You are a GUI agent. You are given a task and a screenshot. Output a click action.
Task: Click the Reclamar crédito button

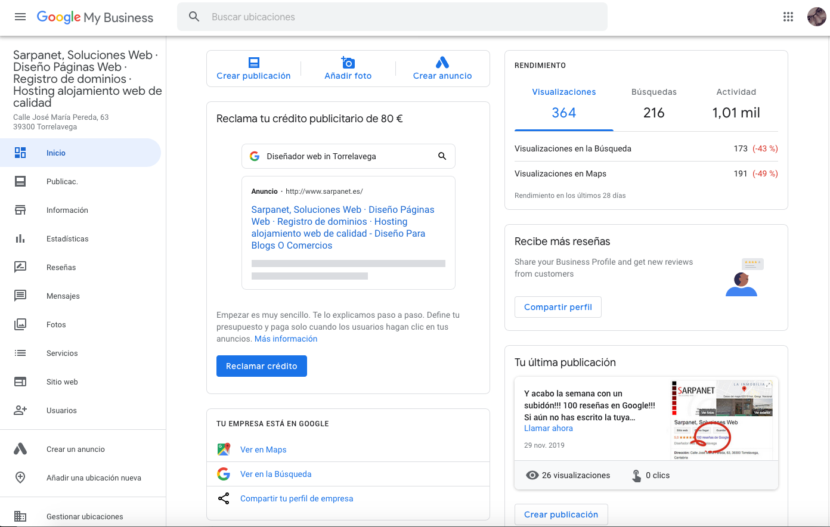tap(262, 366)
